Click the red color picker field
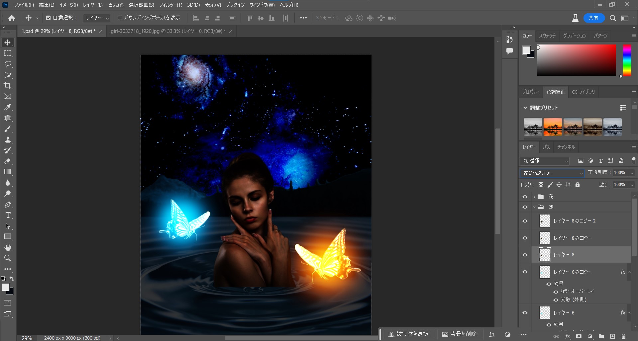Image resolution: width=638 pixels, height=341 pixels. [577, 60]
